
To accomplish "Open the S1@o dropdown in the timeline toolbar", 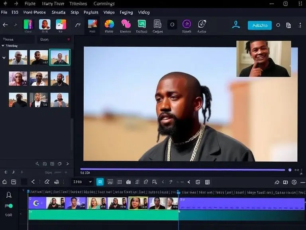I will tap(82, 182).
